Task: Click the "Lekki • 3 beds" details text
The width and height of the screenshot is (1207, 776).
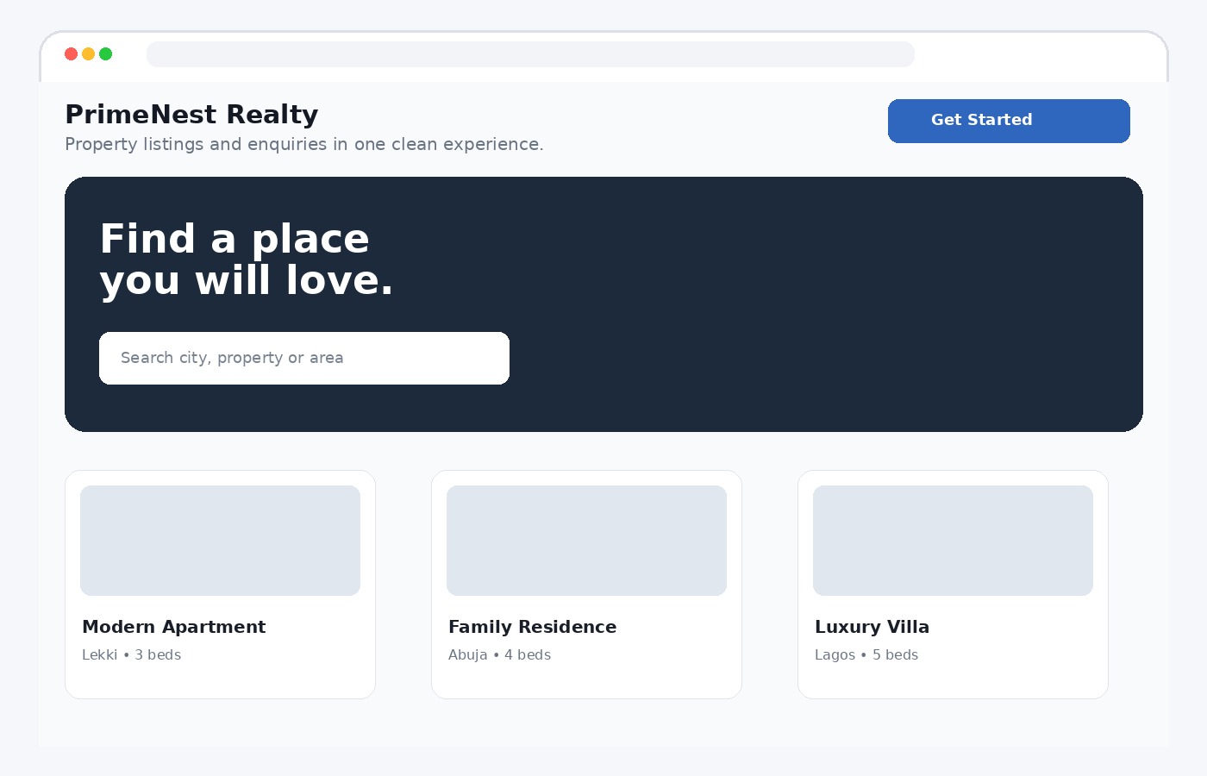Action: tap(132, 655)
